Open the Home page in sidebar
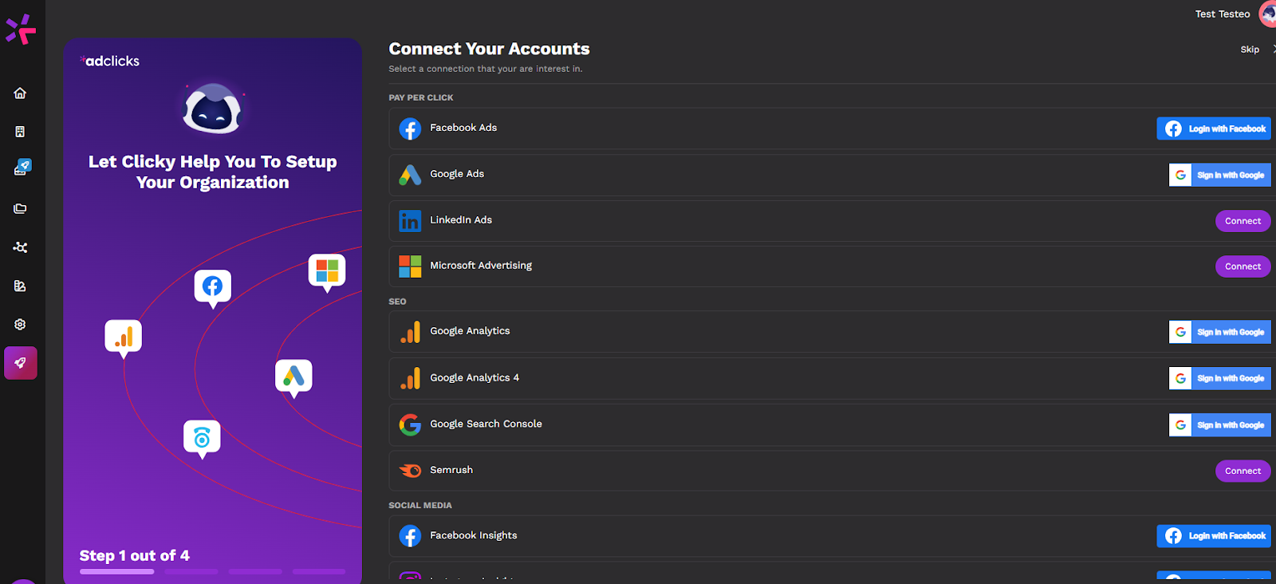Image resolution: width=1276 pixels, height=584 pixels. pyautogui.click(x=20, y=93)
